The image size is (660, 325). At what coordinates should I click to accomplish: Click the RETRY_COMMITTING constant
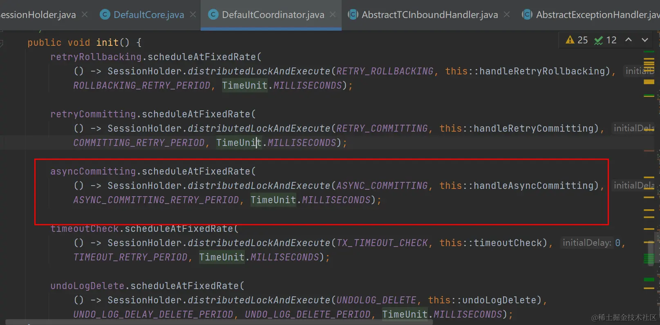click(x=382, y=128)
